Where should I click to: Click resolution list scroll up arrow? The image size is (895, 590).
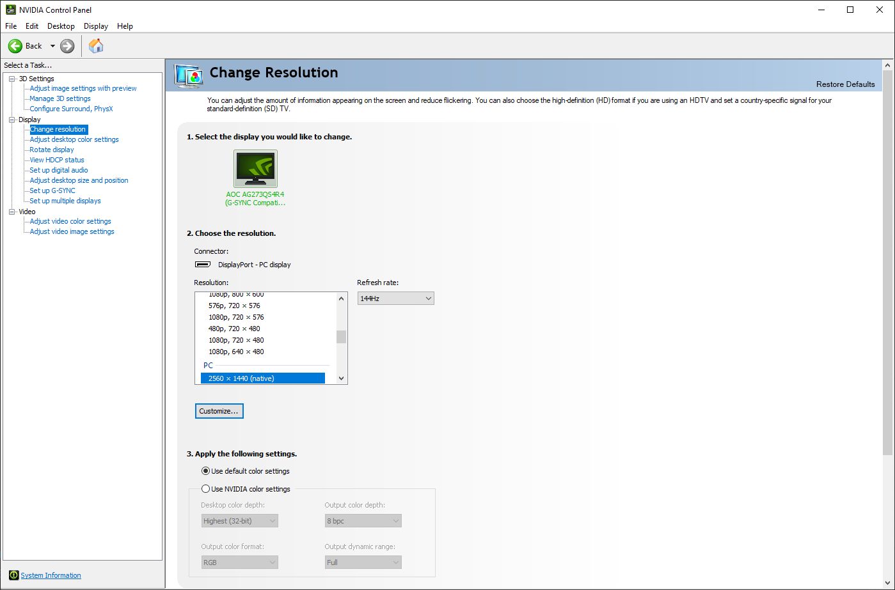[x=341, y=299]
